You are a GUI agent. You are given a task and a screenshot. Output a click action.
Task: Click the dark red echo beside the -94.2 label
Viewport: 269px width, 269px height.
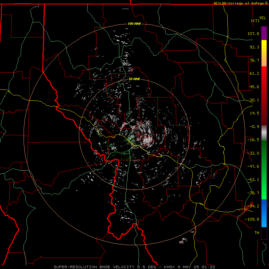click(x=247, y=207)
